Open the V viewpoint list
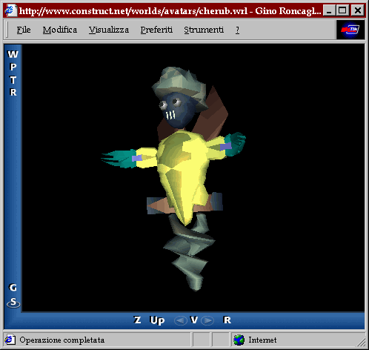 [194, 320]
